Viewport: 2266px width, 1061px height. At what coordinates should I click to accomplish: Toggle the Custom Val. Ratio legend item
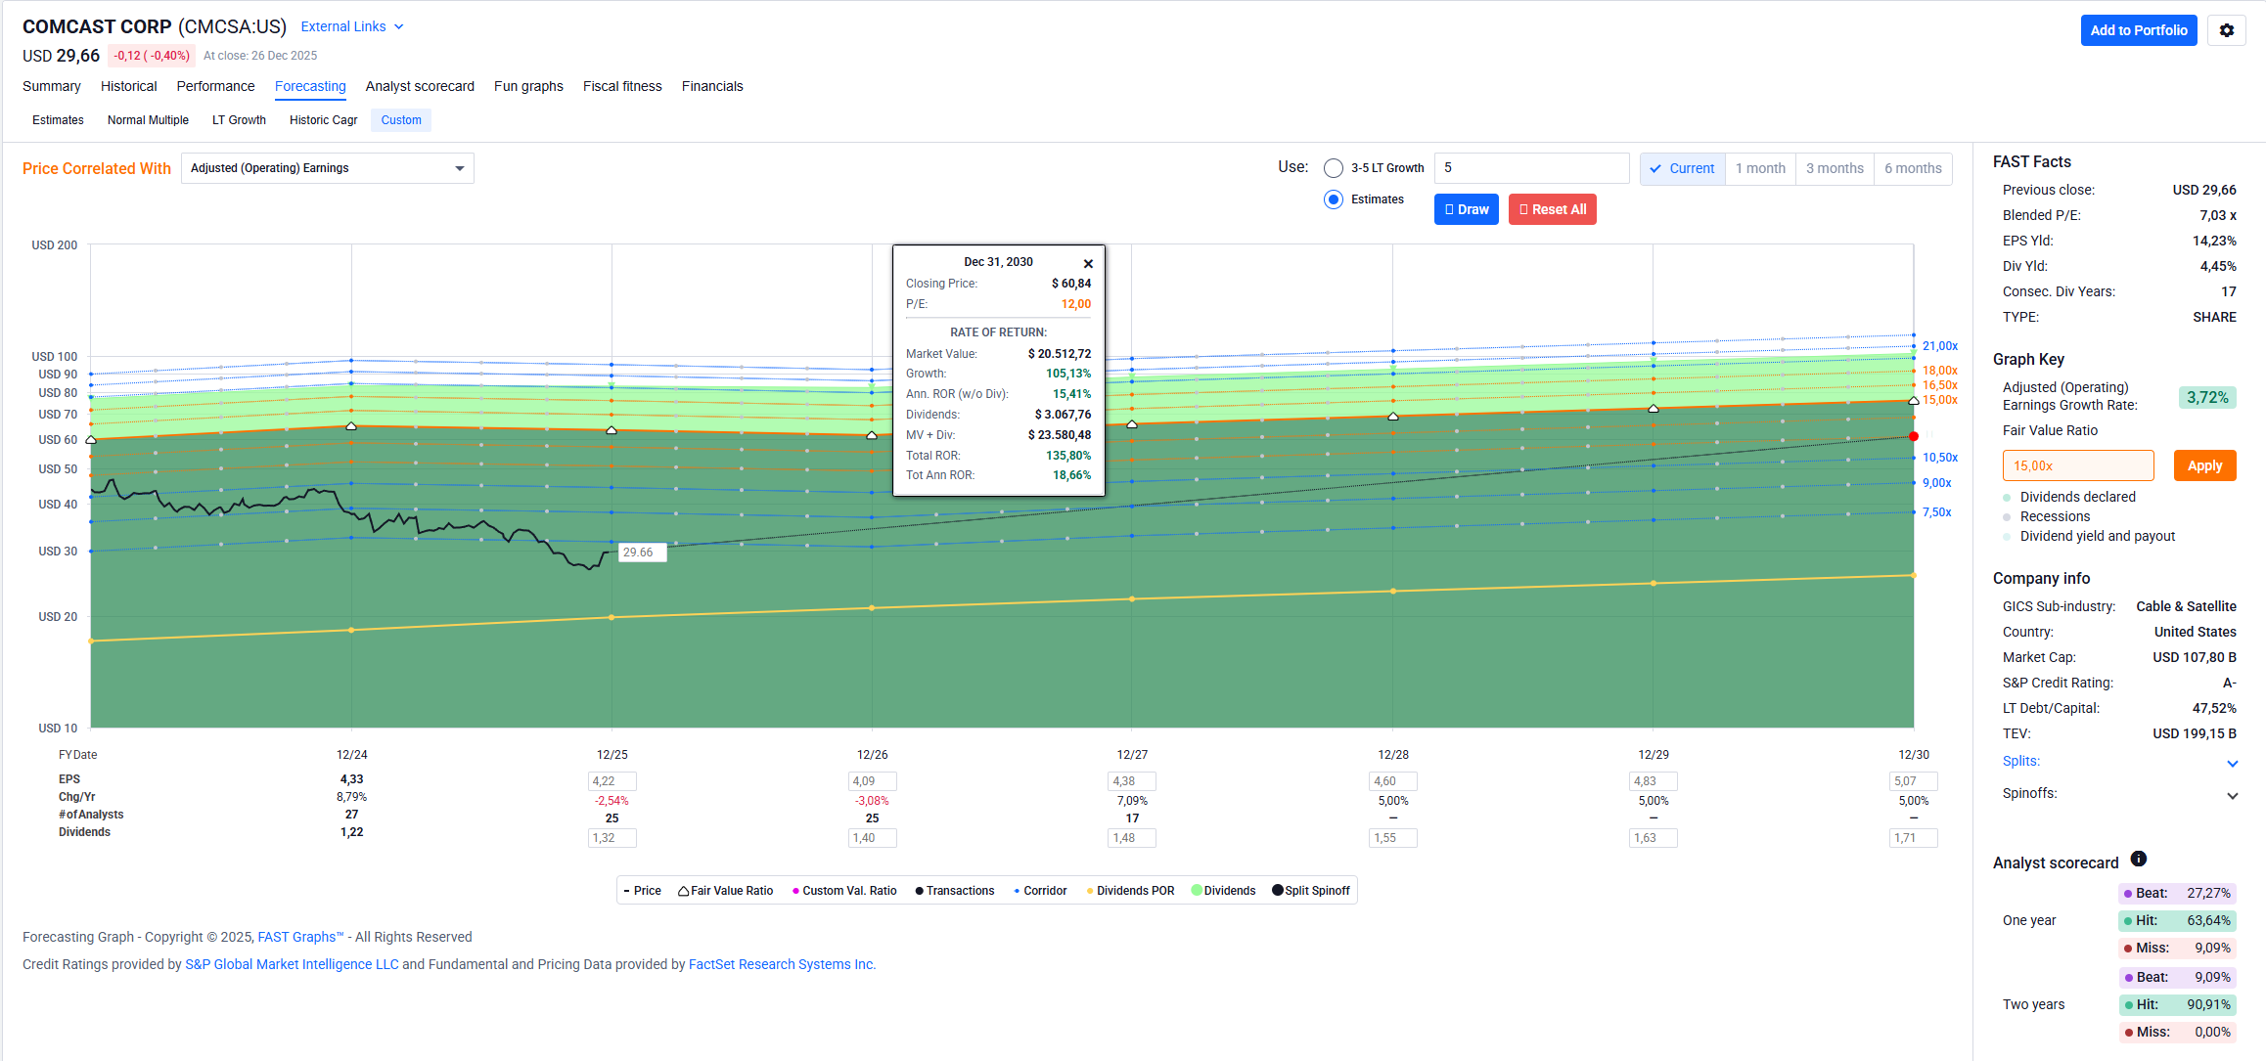tap(843, 891)
